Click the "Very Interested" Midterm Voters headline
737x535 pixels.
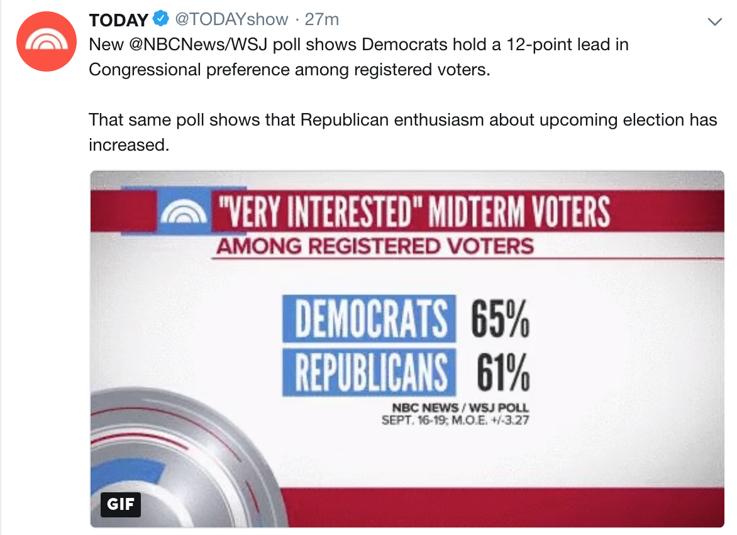coord(412,212)
